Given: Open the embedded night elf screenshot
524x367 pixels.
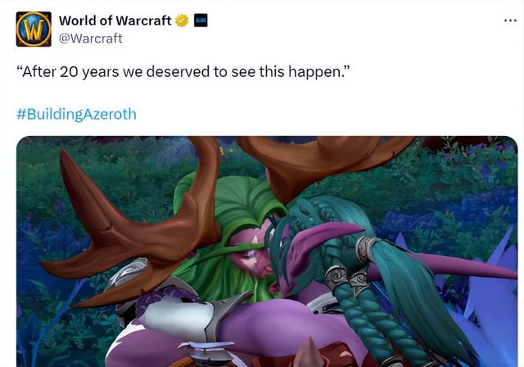Looking at the screenshot, I should 267,251.
